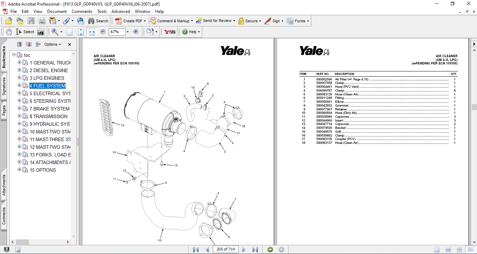Click the Yahoo search toolbar icon
Viewport: 477px width, 254px height.
tap(170, 32)
